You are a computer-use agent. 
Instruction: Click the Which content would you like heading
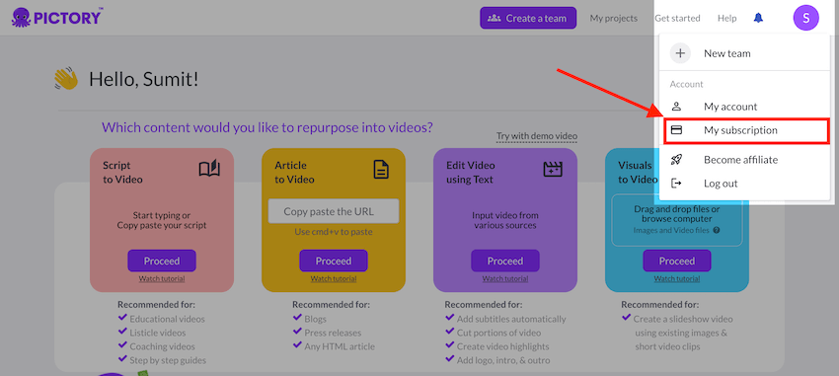tap(267, 128)
